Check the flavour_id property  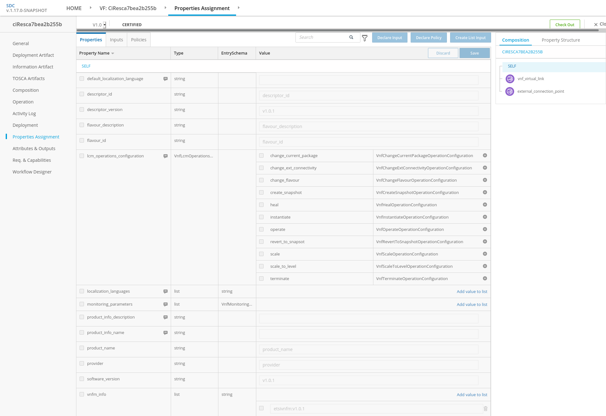[x=82, y=140]
